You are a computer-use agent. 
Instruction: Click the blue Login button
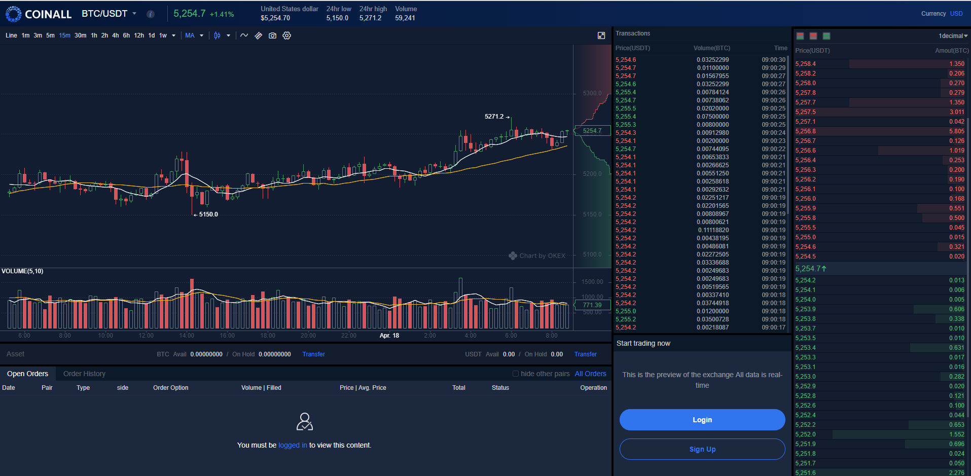pos(702,420)
